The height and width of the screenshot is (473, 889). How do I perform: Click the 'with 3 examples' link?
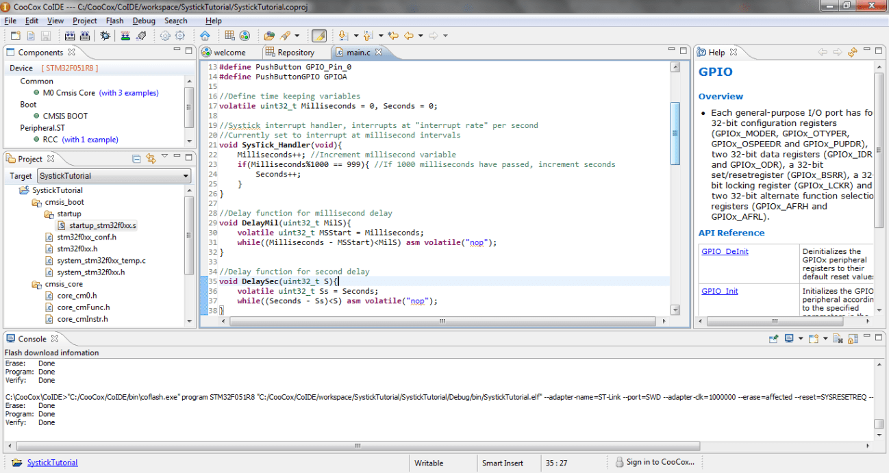tap(129, 92)
